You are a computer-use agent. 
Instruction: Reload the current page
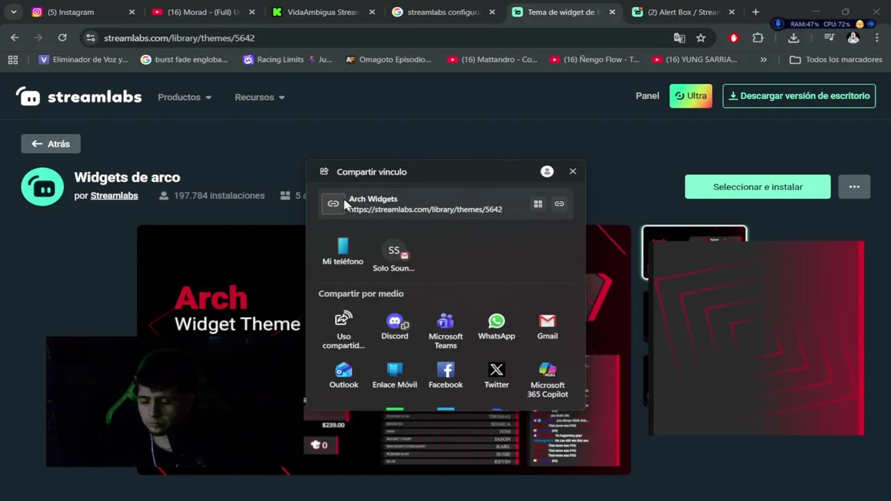click(62, 38)
